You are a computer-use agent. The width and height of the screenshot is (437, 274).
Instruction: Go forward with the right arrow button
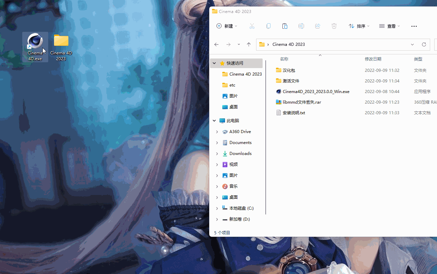click(228, 44)
